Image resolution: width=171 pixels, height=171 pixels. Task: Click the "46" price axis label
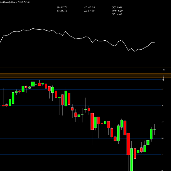(x=162, y=106)
